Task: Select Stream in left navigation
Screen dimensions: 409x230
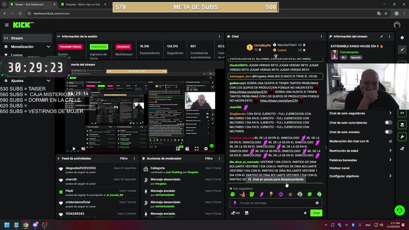Action: click(27, 38)
